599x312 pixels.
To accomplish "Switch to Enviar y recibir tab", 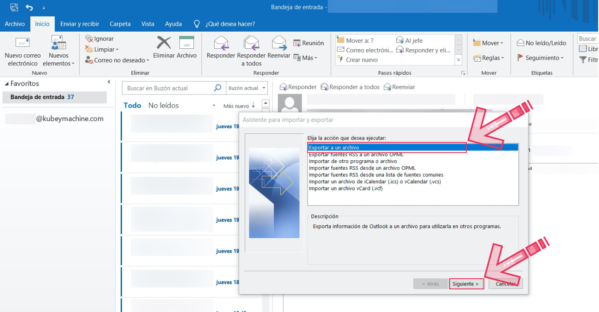I will point(80,24).
